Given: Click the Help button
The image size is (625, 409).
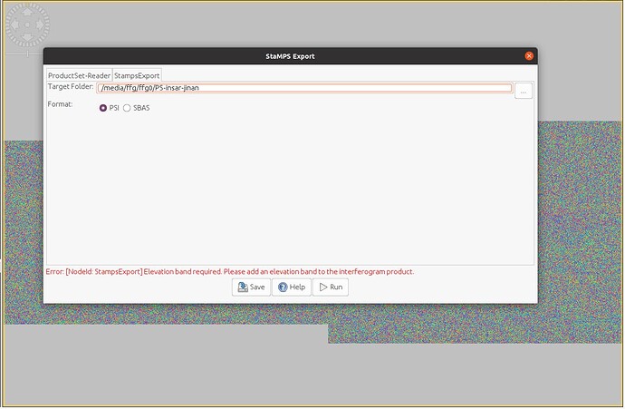Looking at the screenshot, I should click(x=292, y=287).
